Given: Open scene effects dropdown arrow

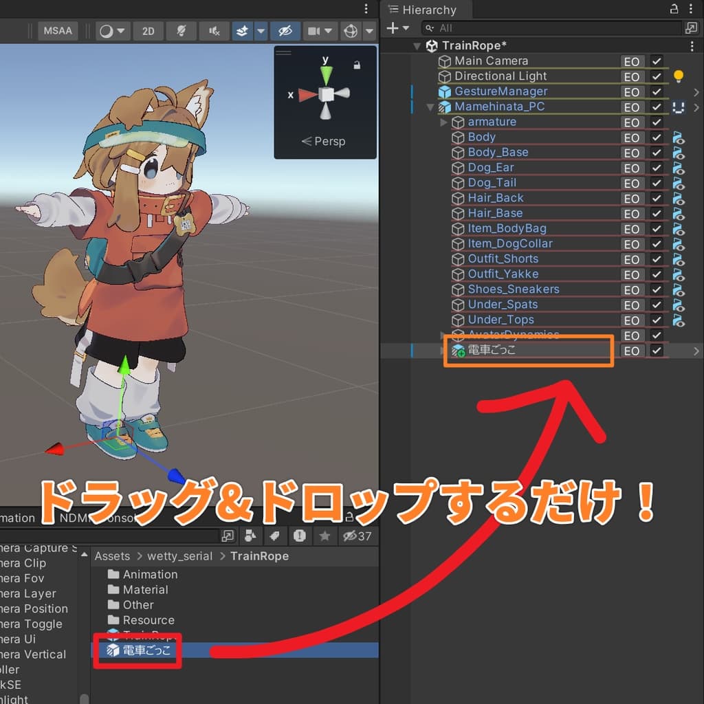Looking at the screenshot, I should point(261,31).
